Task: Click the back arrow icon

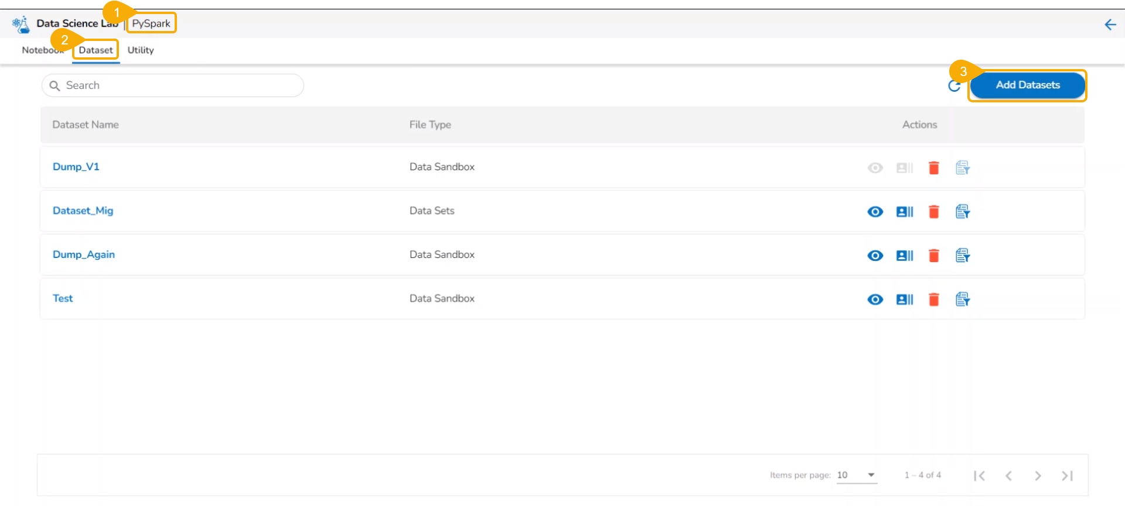Action: (1110, 25)
